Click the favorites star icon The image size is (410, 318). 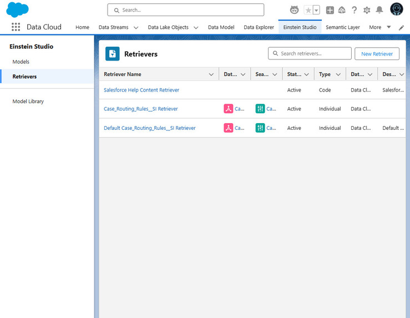[x=308, y=10]
